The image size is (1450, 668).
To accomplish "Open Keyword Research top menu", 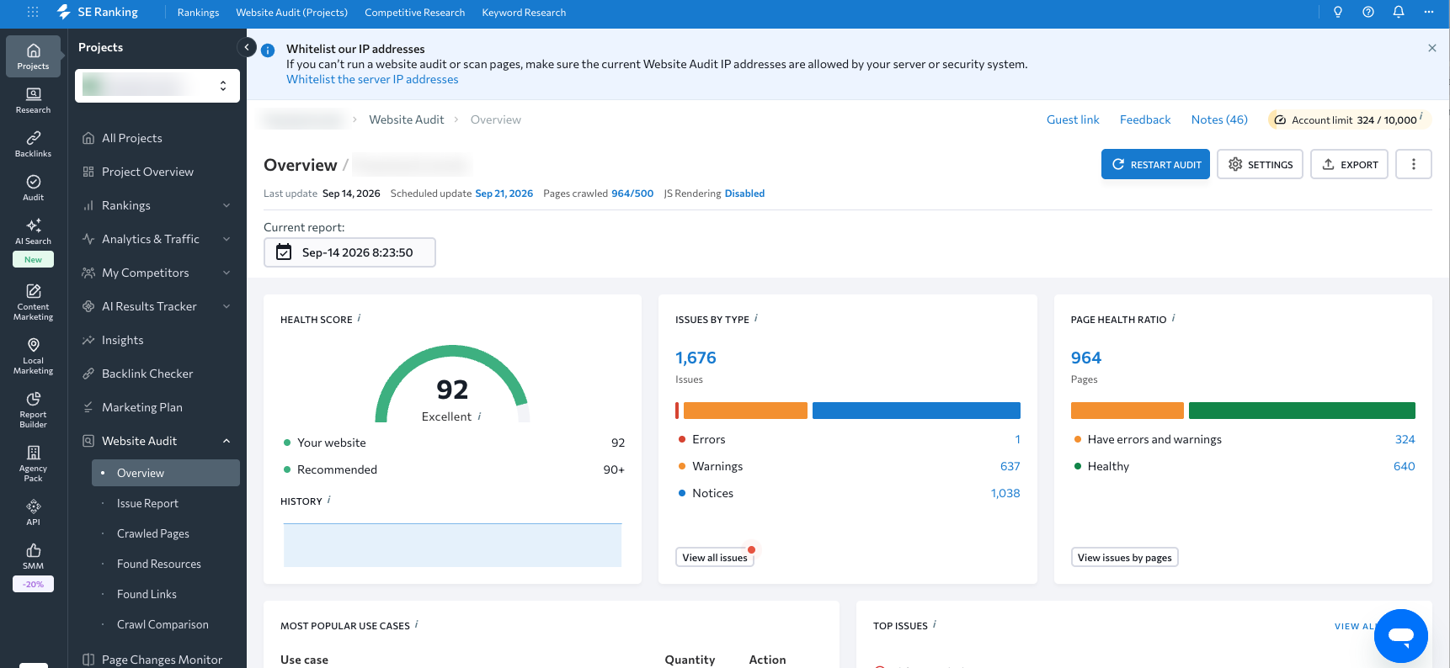I will [x=524, y=13].
